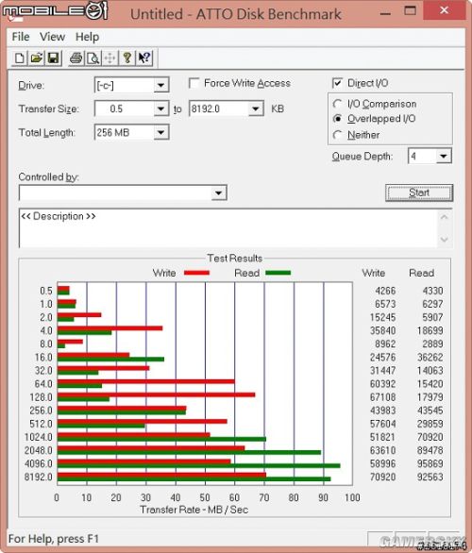Click the yellow question mark About icon
Viewport: 472px width, 553px height.
pos(127,58)
